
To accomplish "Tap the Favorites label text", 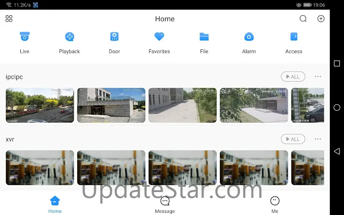I will pos(159,51).
